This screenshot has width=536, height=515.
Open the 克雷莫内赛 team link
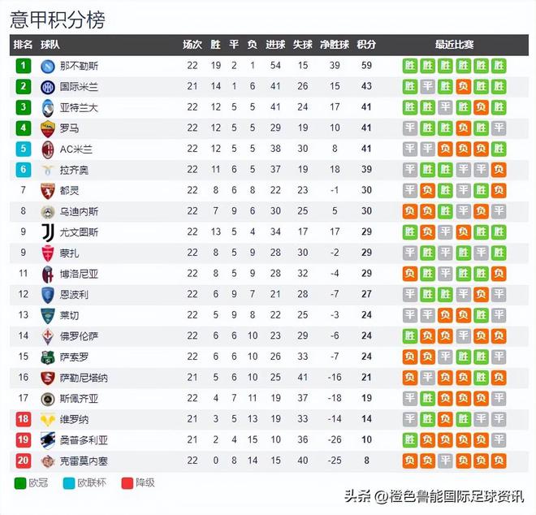84,461
